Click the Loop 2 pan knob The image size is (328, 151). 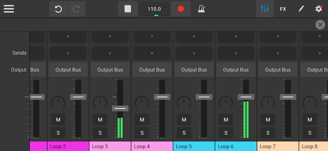[x=58, y=102]
